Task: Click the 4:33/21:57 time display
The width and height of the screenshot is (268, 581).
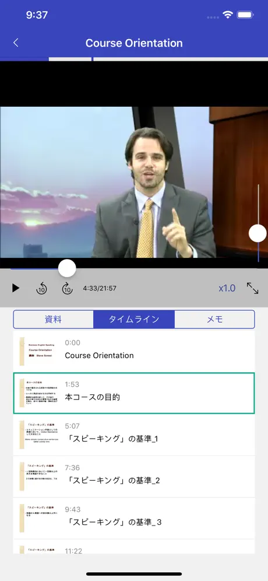Action: (100, 288)
